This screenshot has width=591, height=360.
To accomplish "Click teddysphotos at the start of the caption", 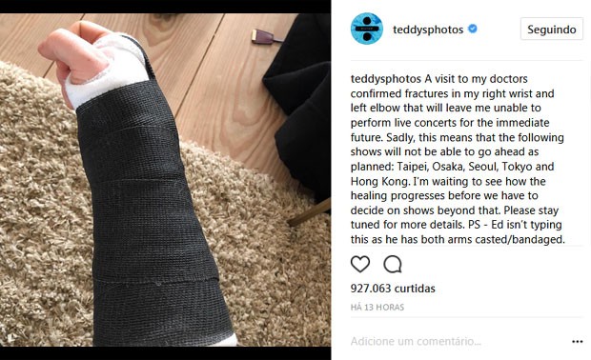I will tap(386, 79).
